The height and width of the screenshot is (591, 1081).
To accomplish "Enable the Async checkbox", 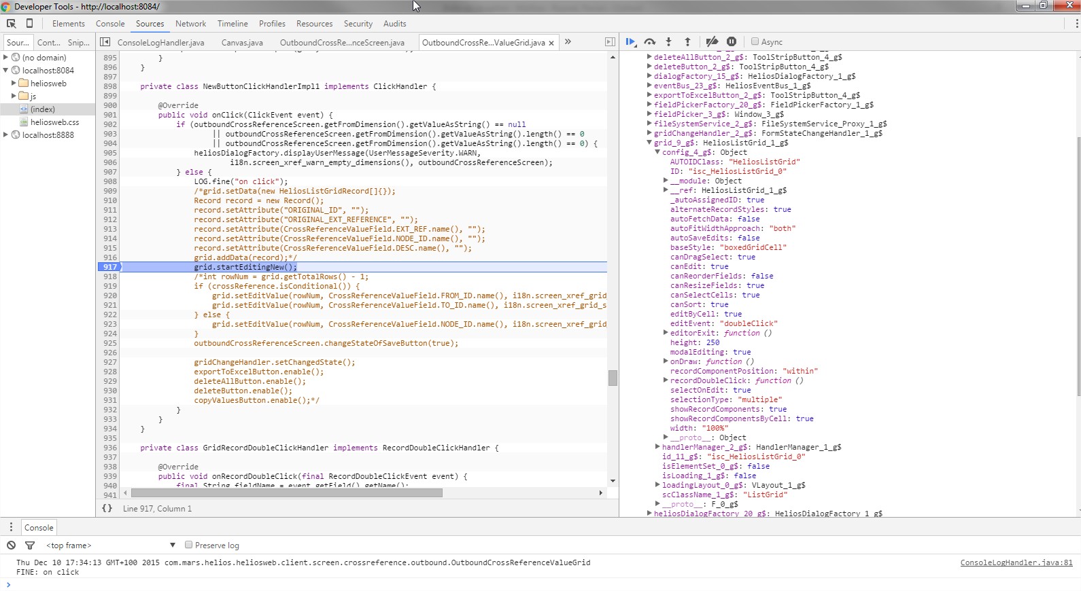I will click(755, 42).
